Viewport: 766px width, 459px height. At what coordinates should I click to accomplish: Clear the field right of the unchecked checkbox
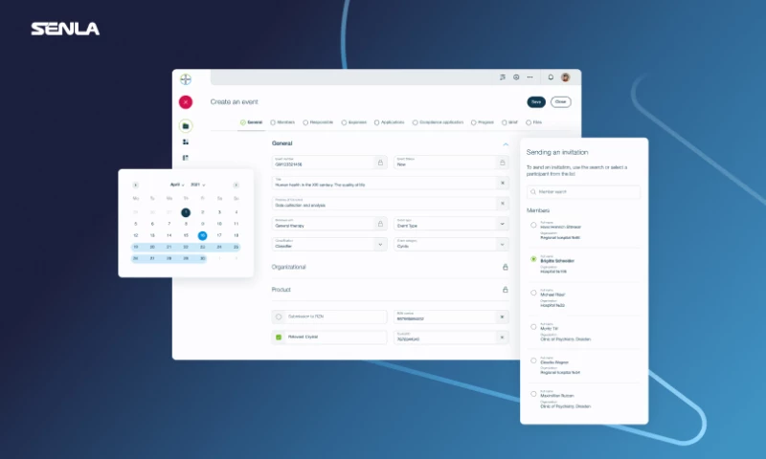point(502,317)
